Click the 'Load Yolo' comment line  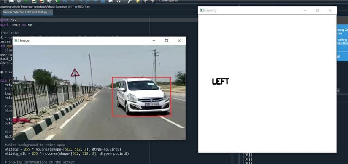coord(10,33)
